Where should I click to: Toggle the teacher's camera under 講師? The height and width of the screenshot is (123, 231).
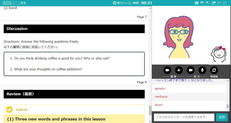(167, 70)
